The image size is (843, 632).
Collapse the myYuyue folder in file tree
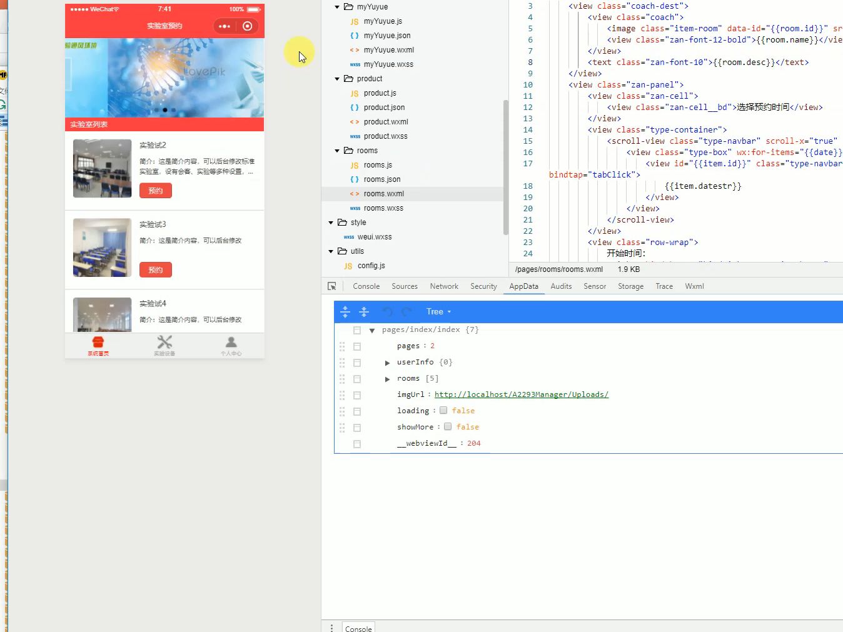pyautogui.click(x=336, y=6)
